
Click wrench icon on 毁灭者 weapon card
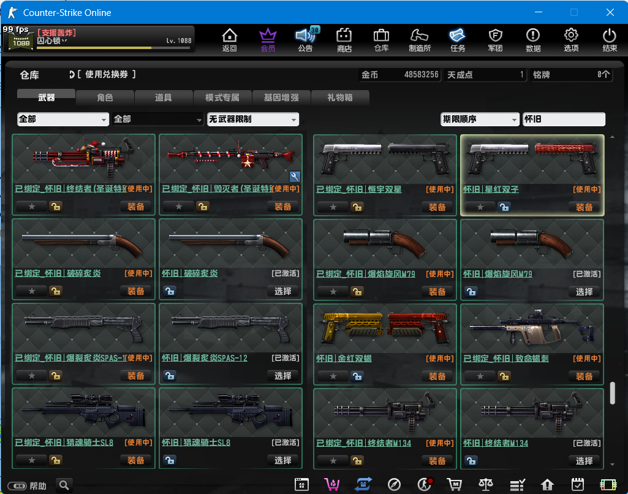[x=295, y=177]
